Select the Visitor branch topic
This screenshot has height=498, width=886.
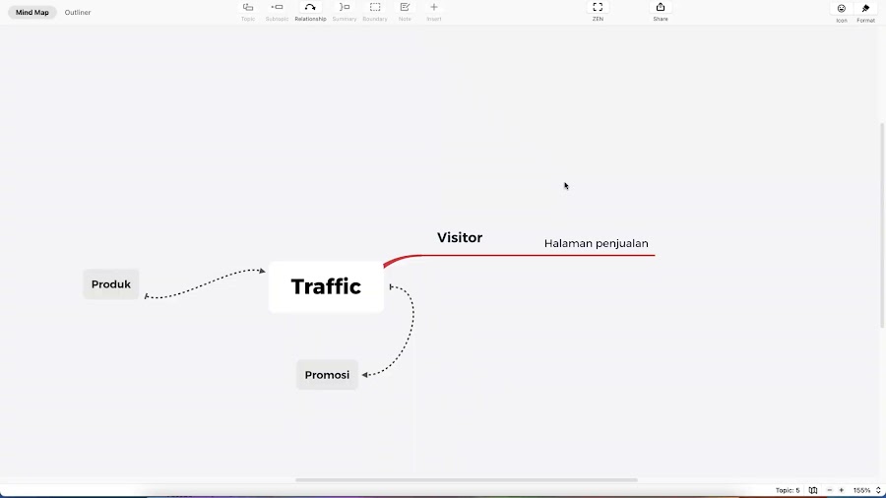(460, 238)
